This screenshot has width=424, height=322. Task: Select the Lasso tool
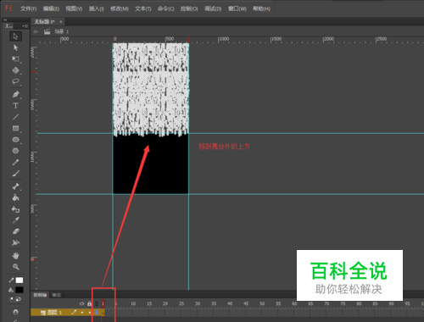coord(15,81)
